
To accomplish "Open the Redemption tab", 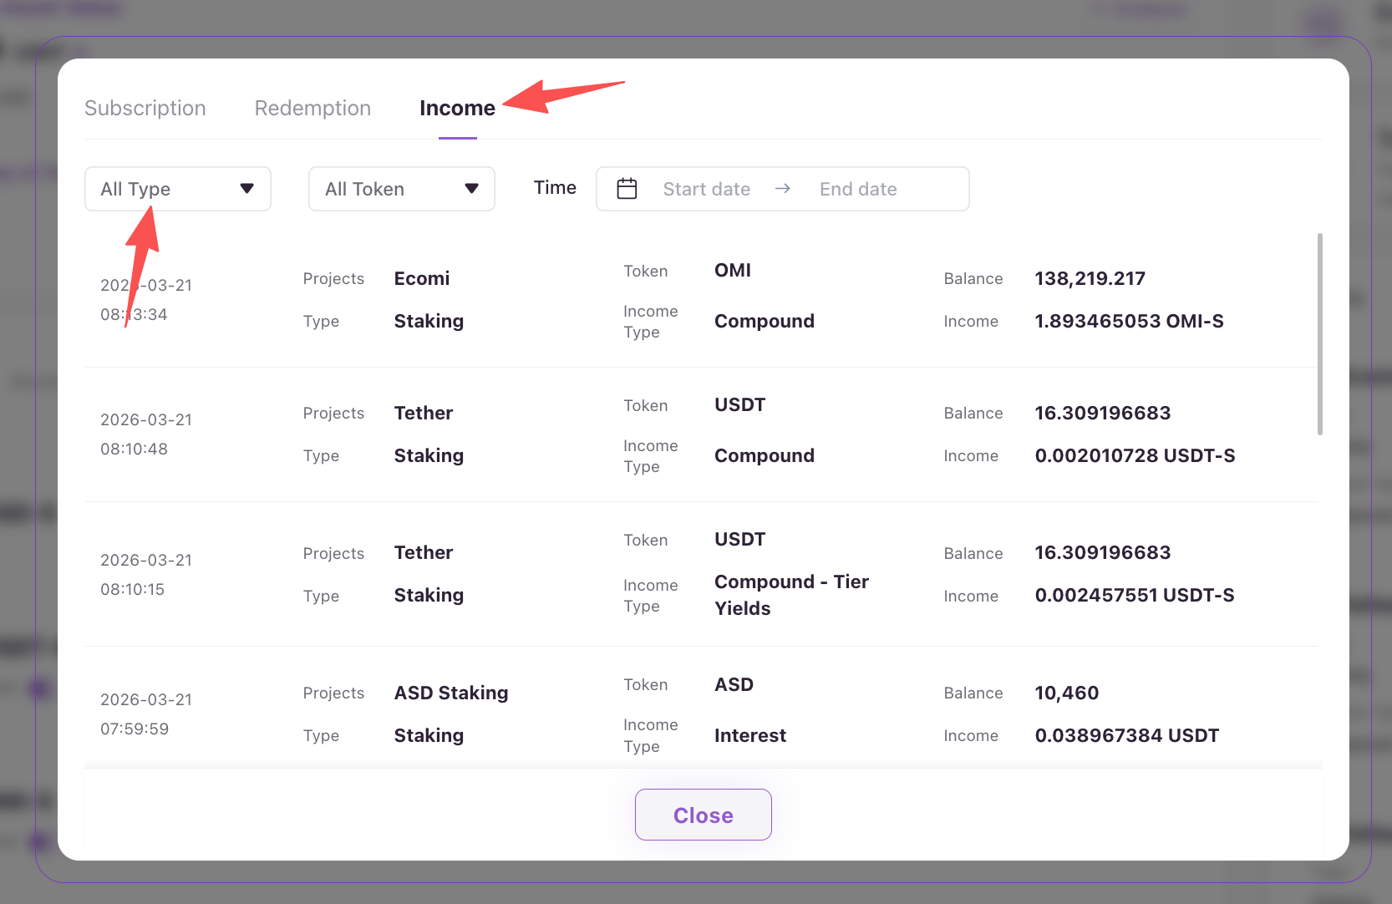I will 312,109.
